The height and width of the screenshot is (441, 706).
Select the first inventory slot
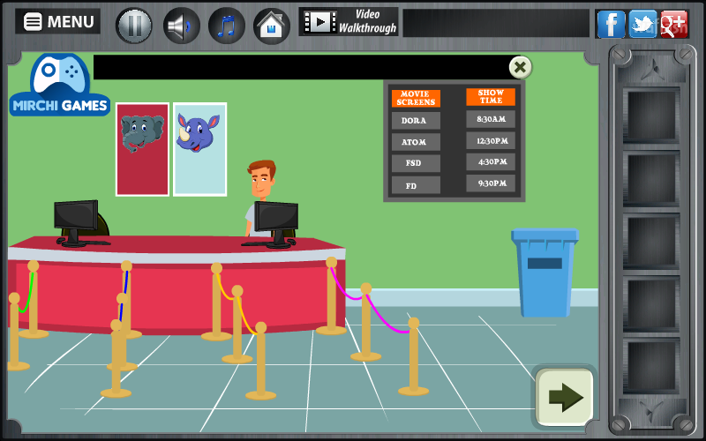tap(651, 116)
